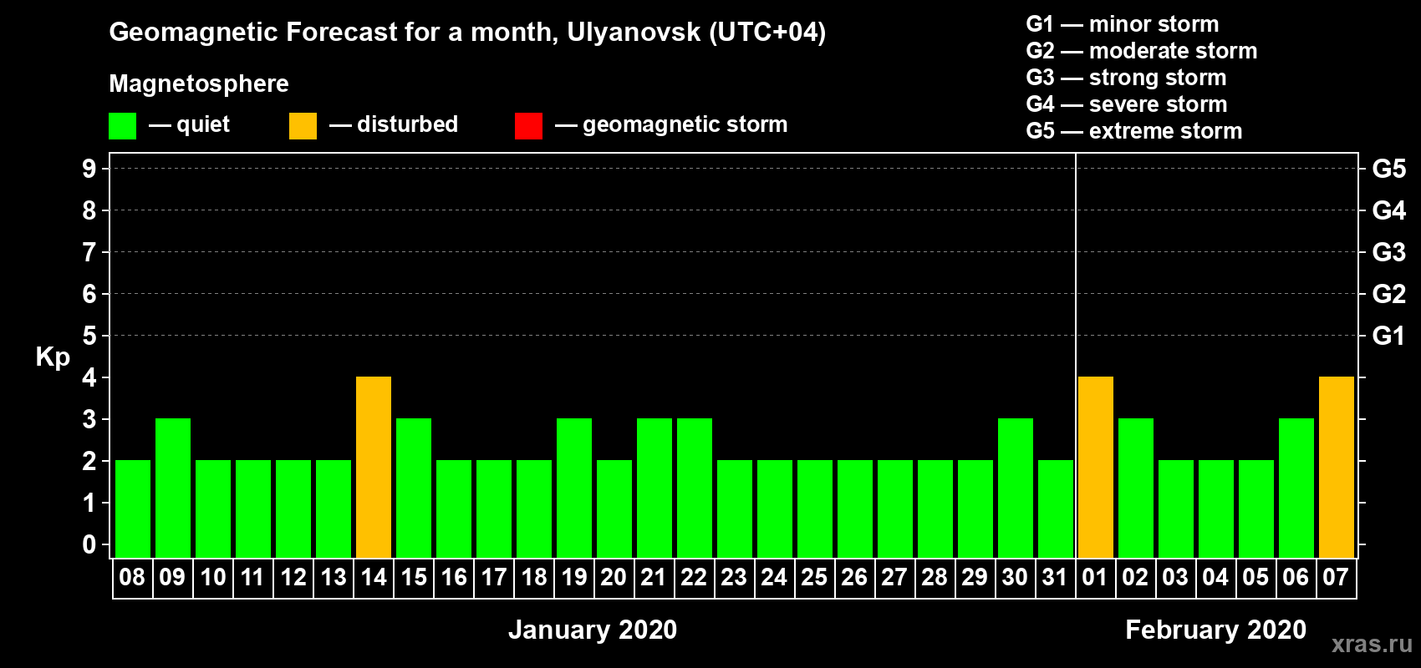Click the green bar for January 12
1421x668 pixels.
[x=293, y=509]
